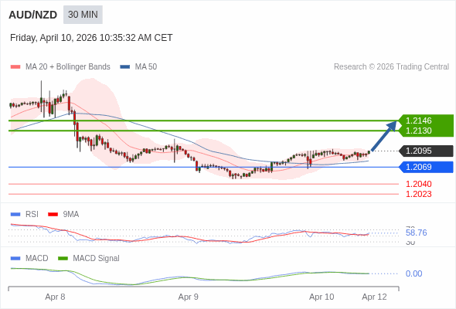The width and height of the screenshot is (456, 309).
Task: Click the MA 20 + Bollinger Bands label
Action: pyautogui.click(x=68, y=67)
